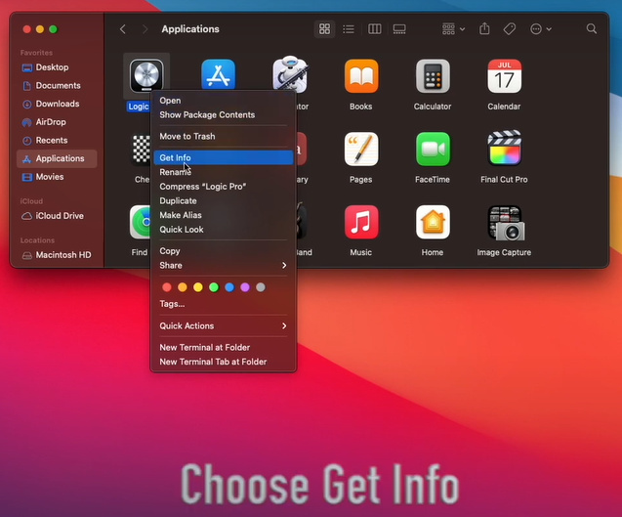Screen dimensions: 622x517
Task: Open Downloads in the sidebar
Action: tap(57, 104)
